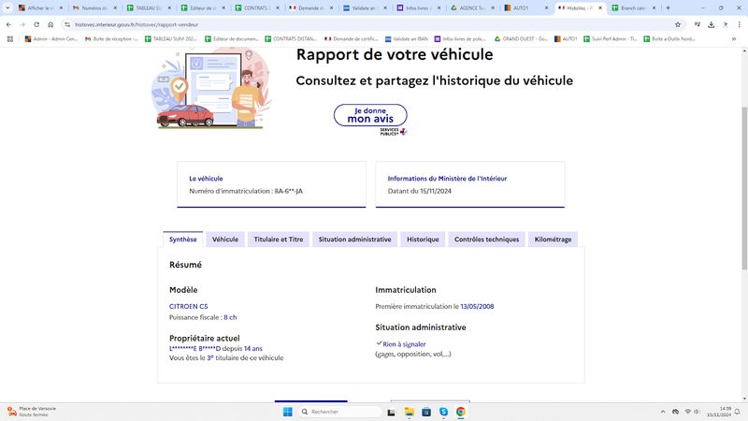Image resolution: width=748 pixels, height=421 pixels.
Task: Open the Windows Start menu
Action: pyautogui.click(x=288, y=412)
